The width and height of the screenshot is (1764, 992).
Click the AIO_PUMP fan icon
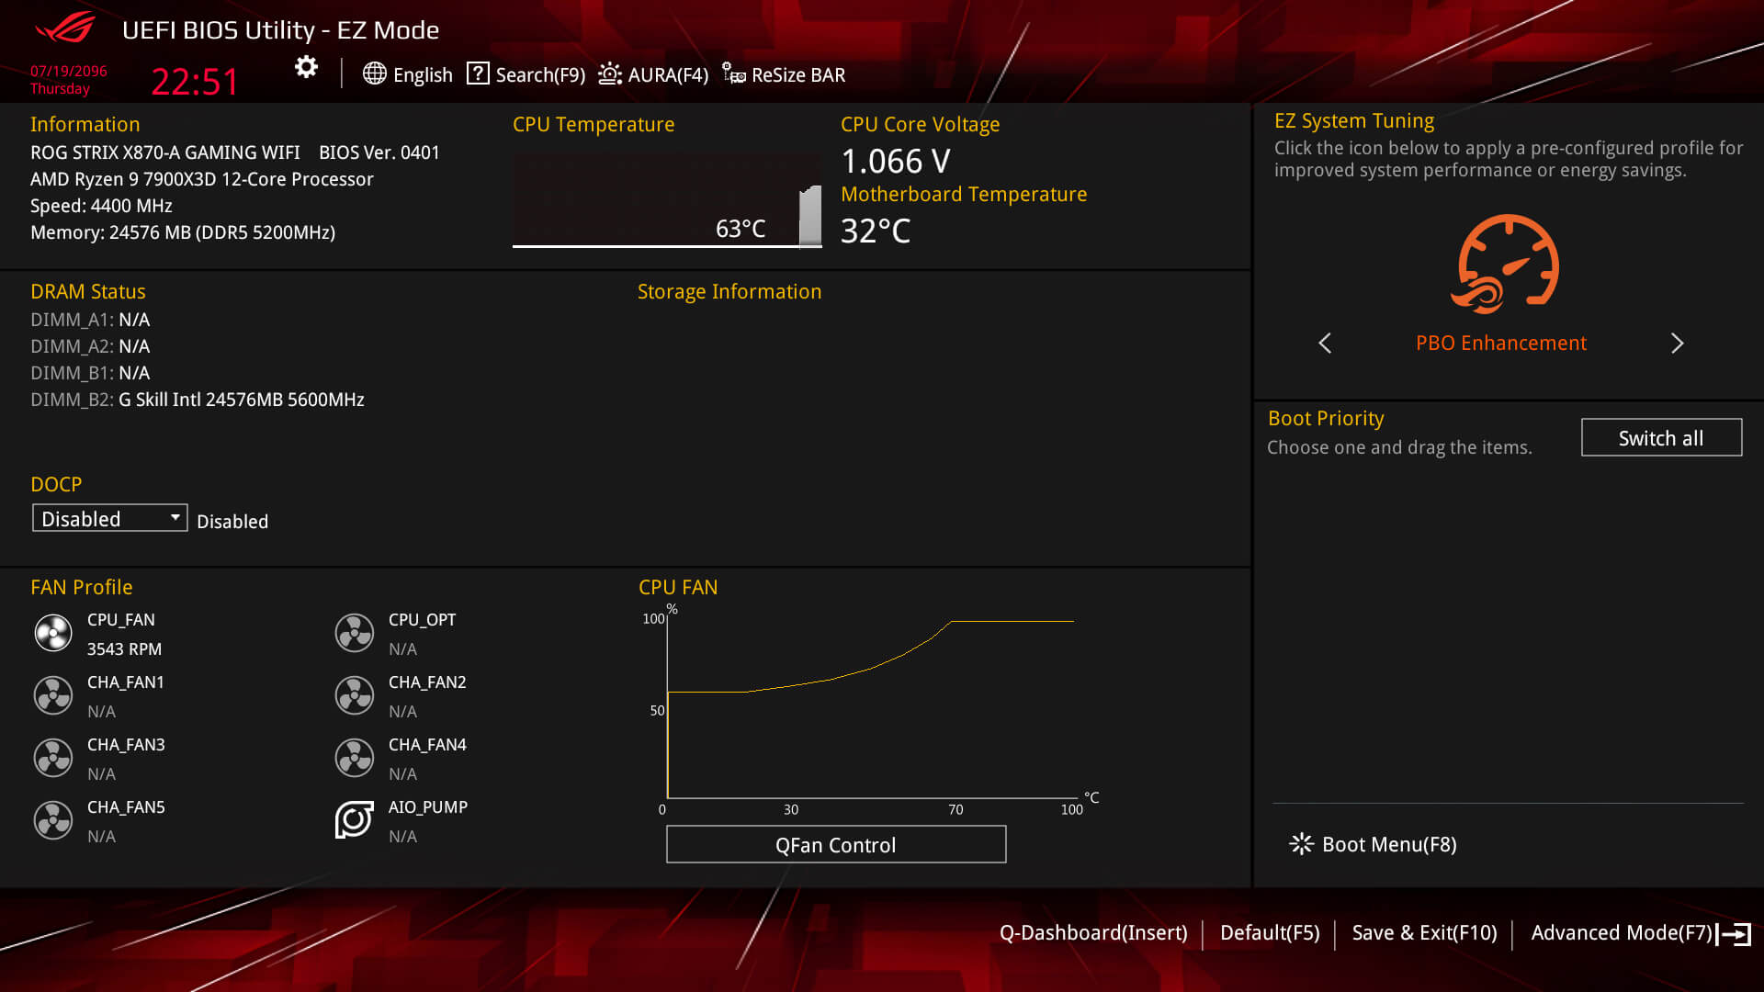(351, 818)
